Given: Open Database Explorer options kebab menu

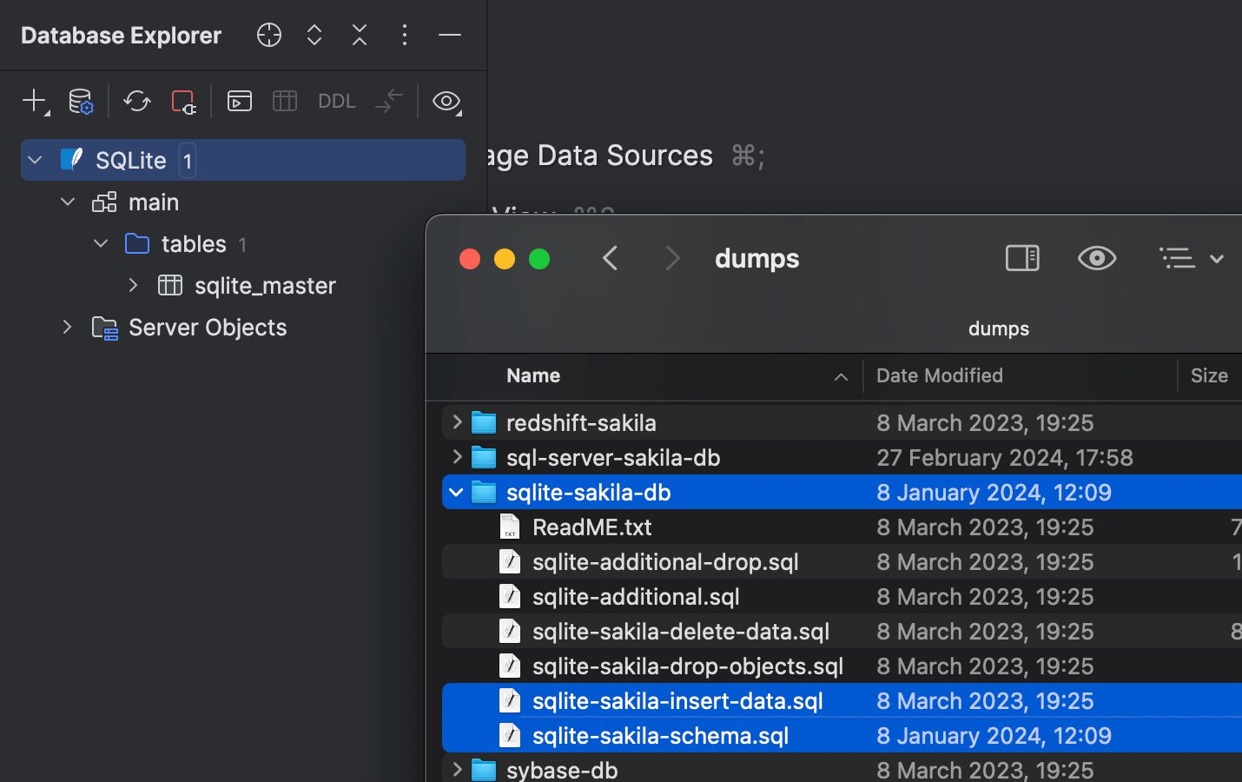Looking at the screenshot, I should [405, 35].
